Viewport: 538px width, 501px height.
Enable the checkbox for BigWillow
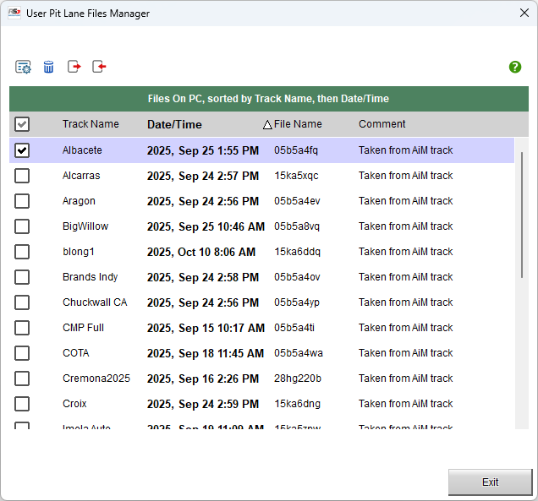22,226
